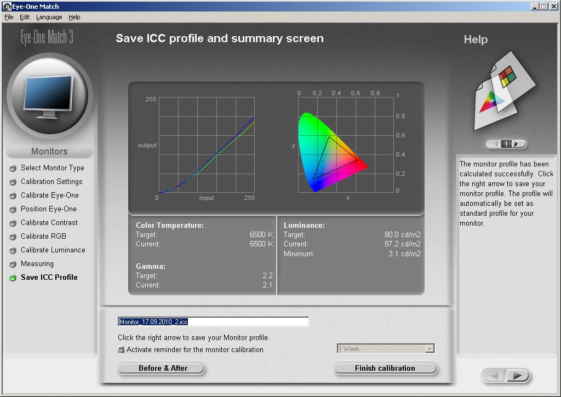Click the Color Temperature Target value 6500 K

[x=261, y=234]
